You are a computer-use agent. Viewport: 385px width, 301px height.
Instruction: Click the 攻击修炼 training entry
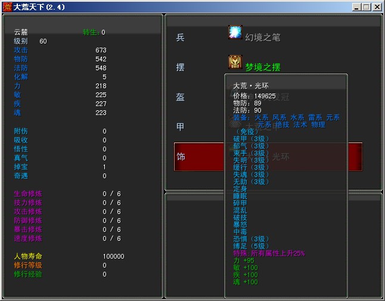(x=28, y=212)
